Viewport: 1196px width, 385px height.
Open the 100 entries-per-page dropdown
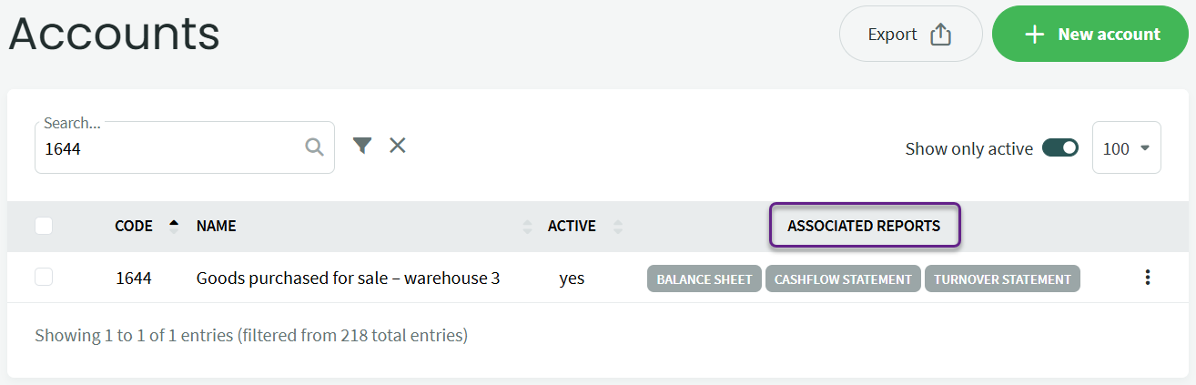(x=1126, y=147)
